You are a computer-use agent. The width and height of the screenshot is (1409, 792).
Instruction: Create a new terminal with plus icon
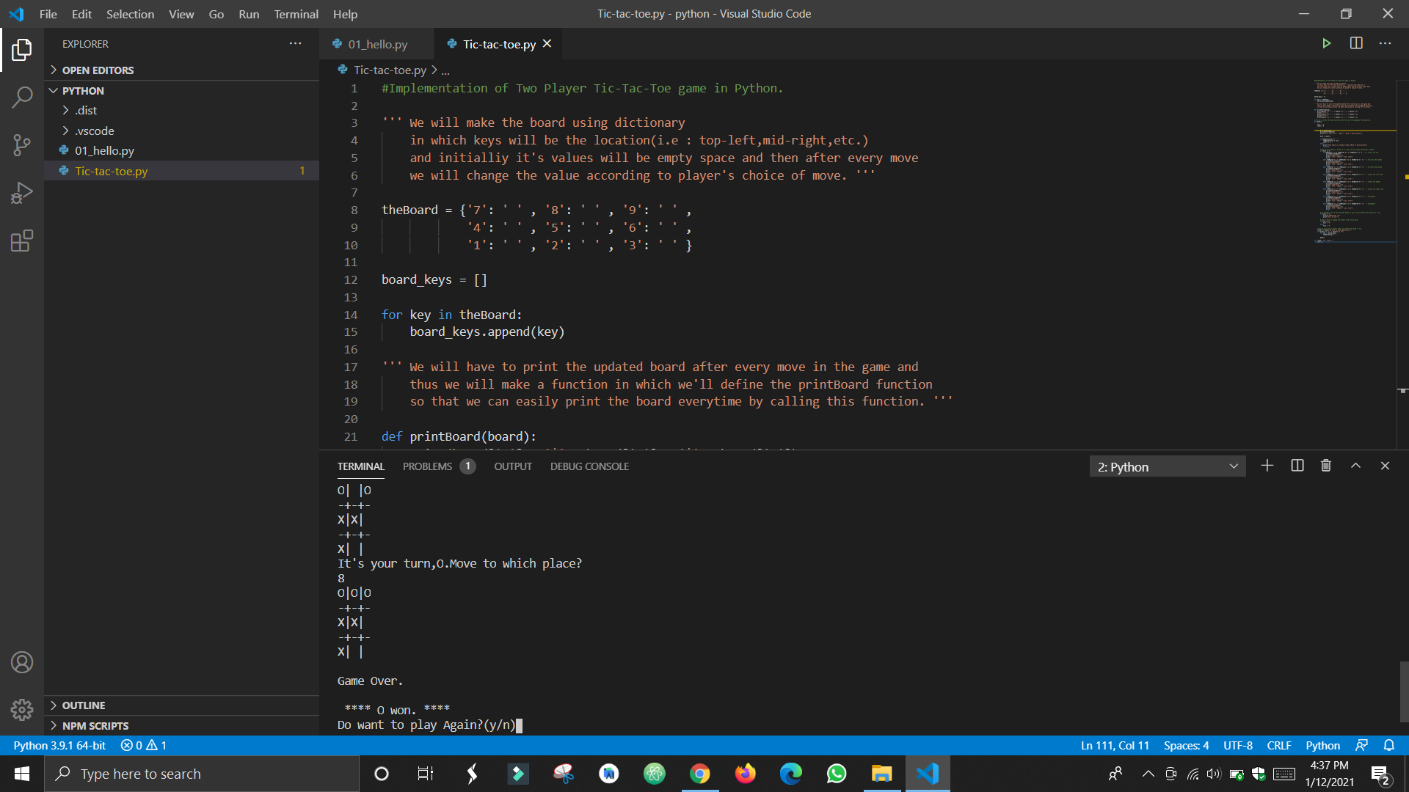coord(1267,466)
